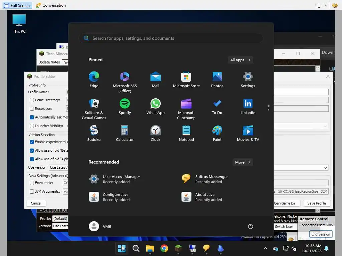Open File Explorer from the taskbar
The image size is (342, 256).
click(x=150, y=248)
